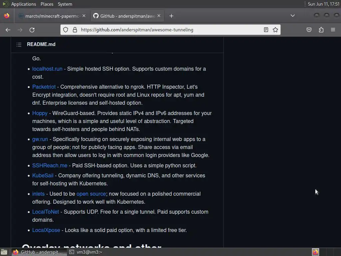The height and width of the screenshot is (256, 341).
Task: Open the localhost.run link
Action: (47, 69)
